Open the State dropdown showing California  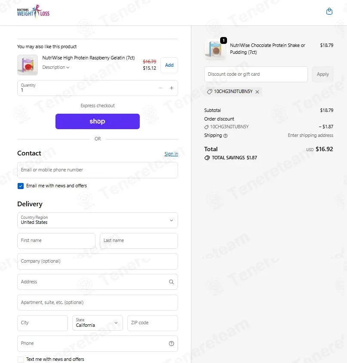(98, 323)
